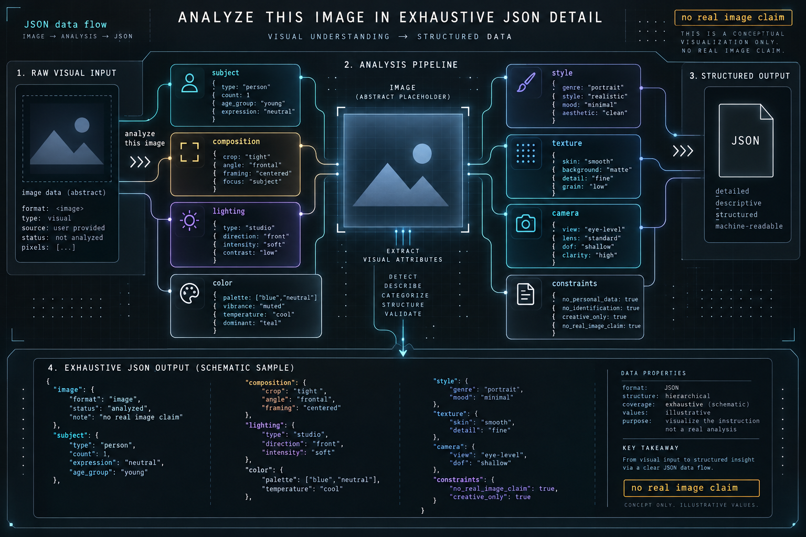Click the JSON file icon in Structured Output
Image resolution: width=806 pixels, height=537 pixels.
click(746, 140)
